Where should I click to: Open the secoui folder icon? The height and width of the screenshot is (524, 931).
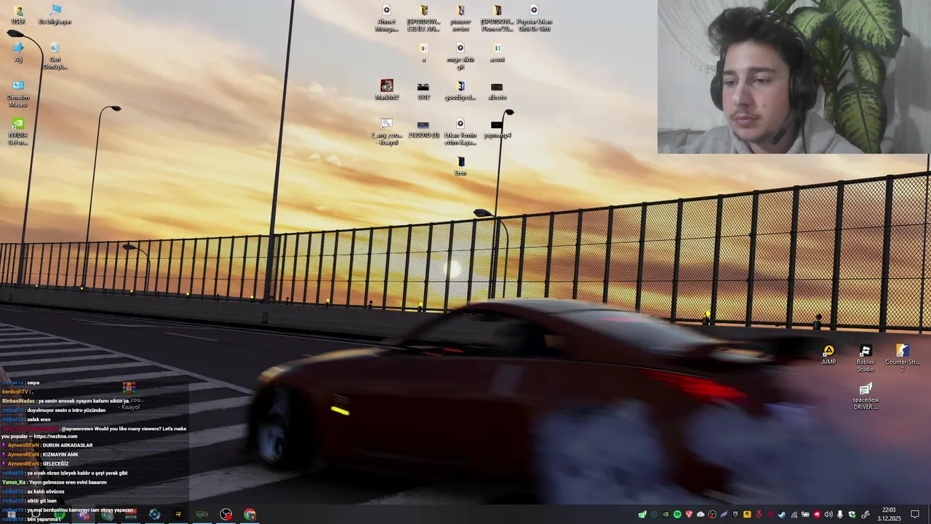click(497, 52)
